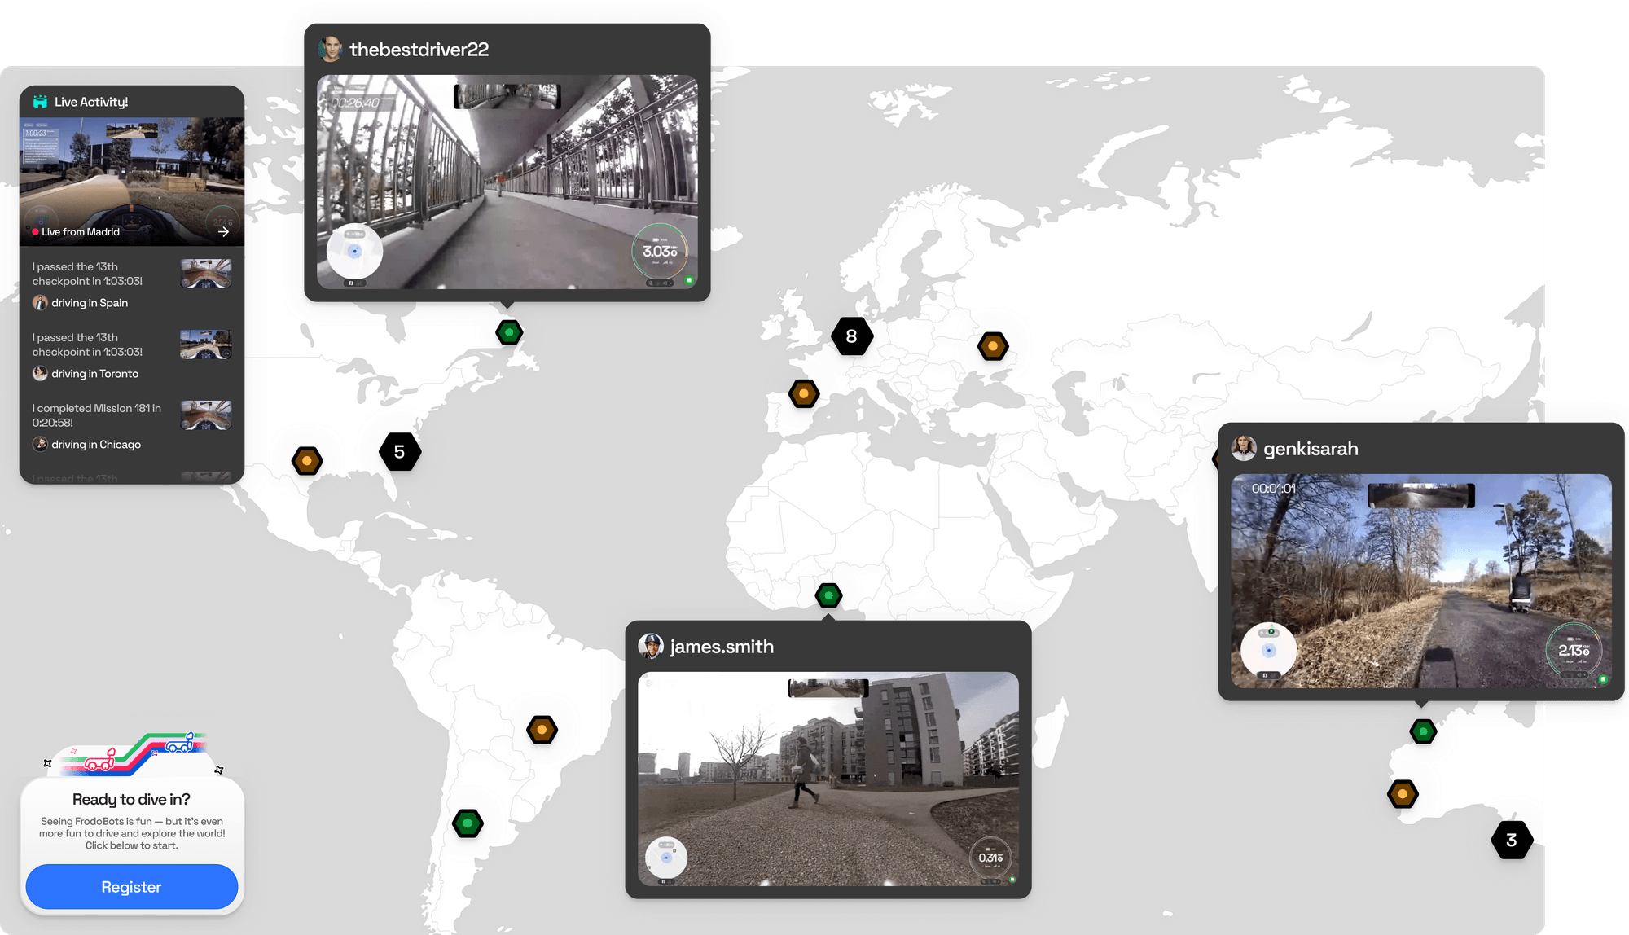This screenshot has width=1629, height=935.
Task: Select the orange marker in Brazil
Action: pyautogui.click(x=542, y=730)
